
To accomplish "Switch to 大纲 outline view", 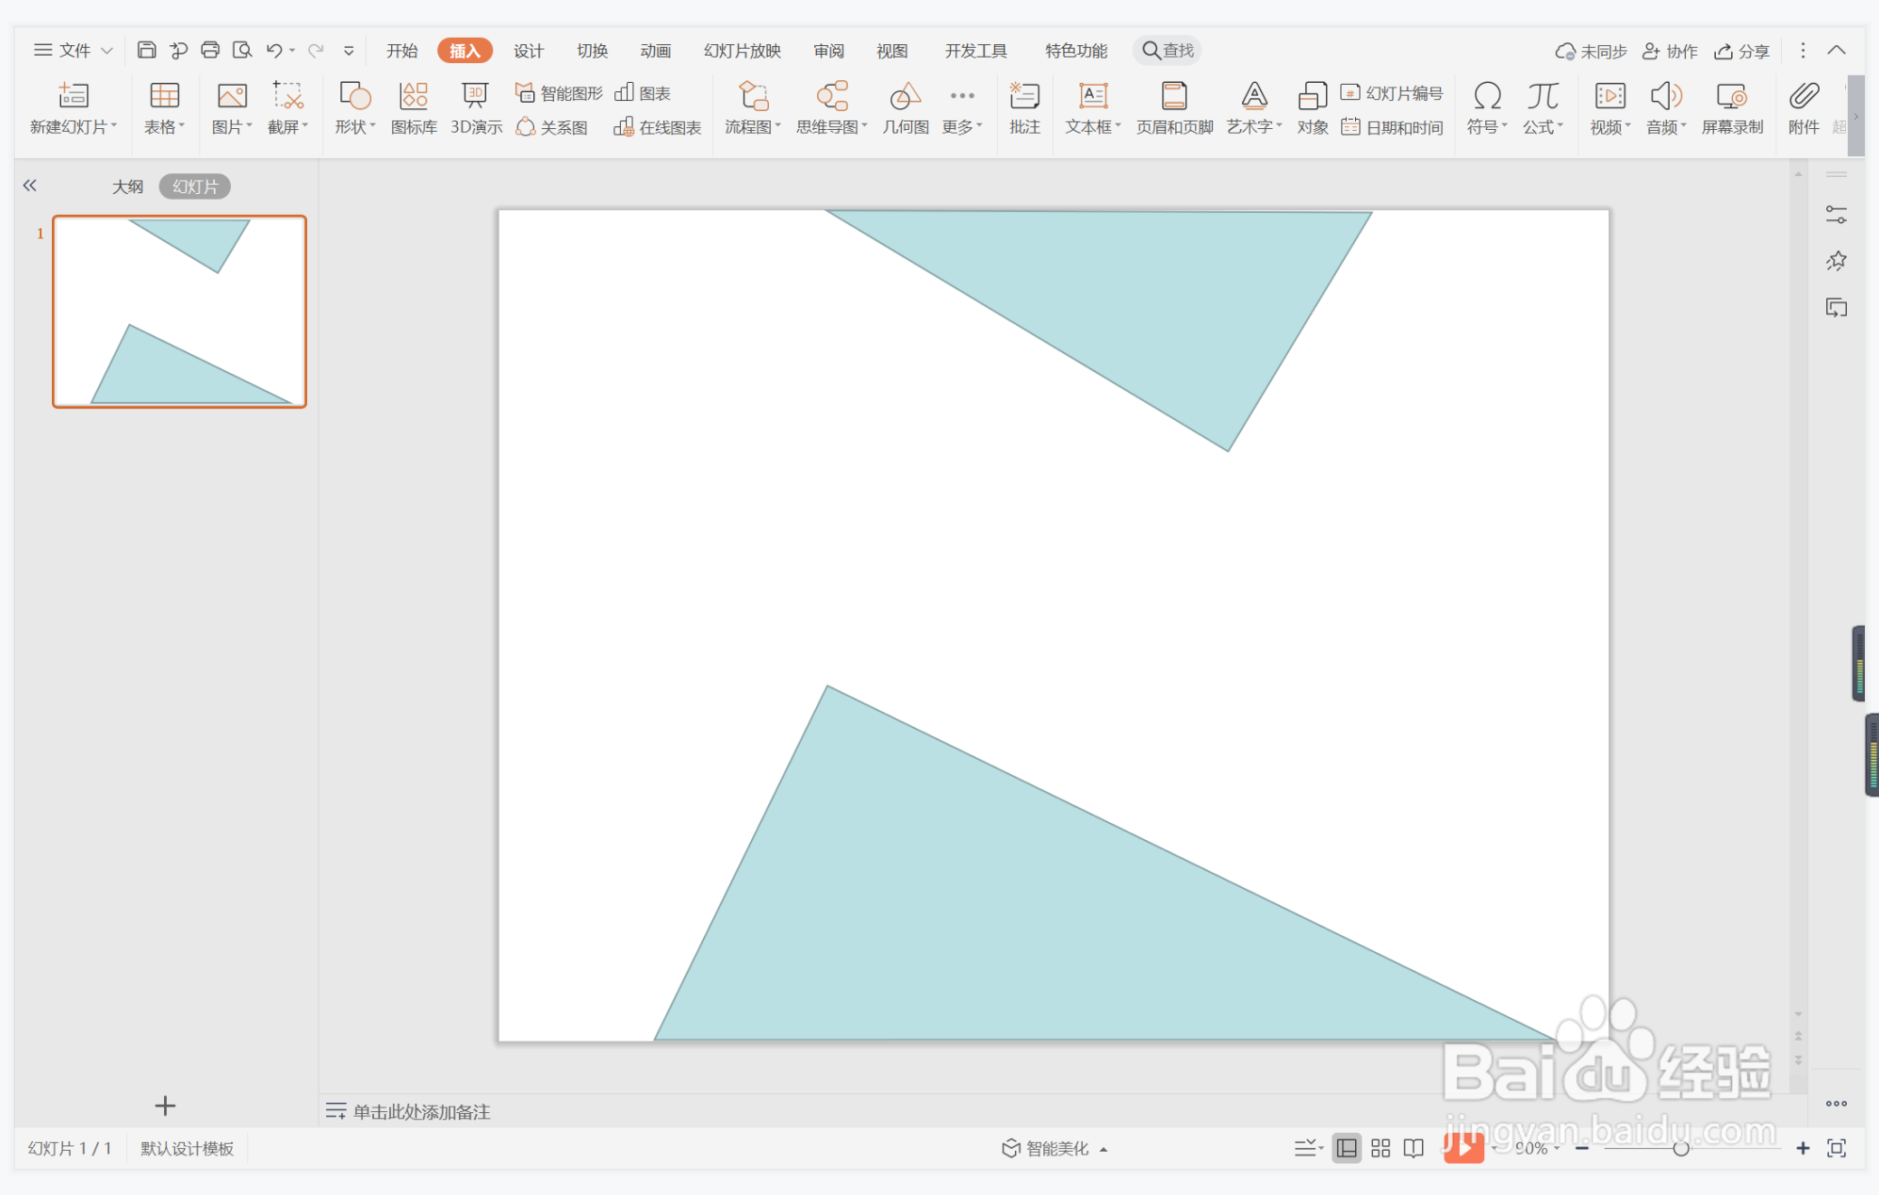I will coord(127,186).
